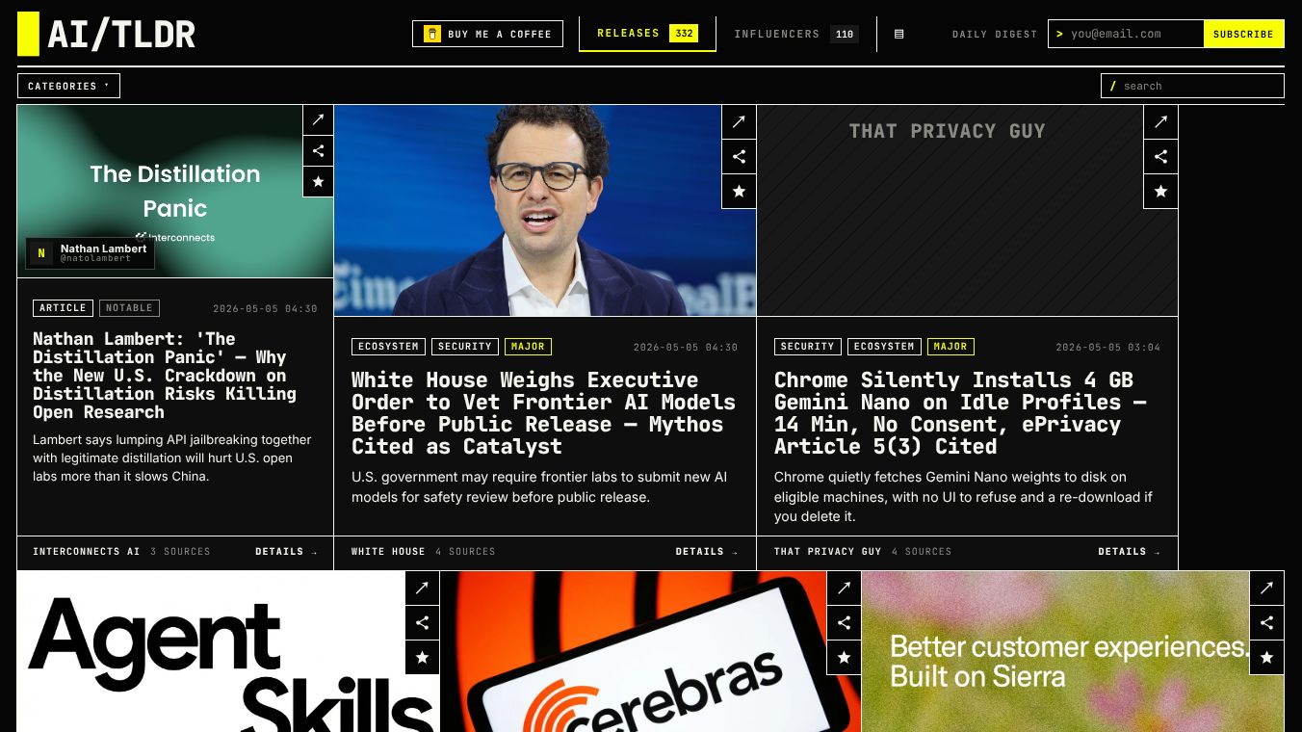This screenshot has width=1302, height=732.
Task: Click ECOSYSTEM tag on White House article
Action: pyautogui.click(x=389, y=346)
